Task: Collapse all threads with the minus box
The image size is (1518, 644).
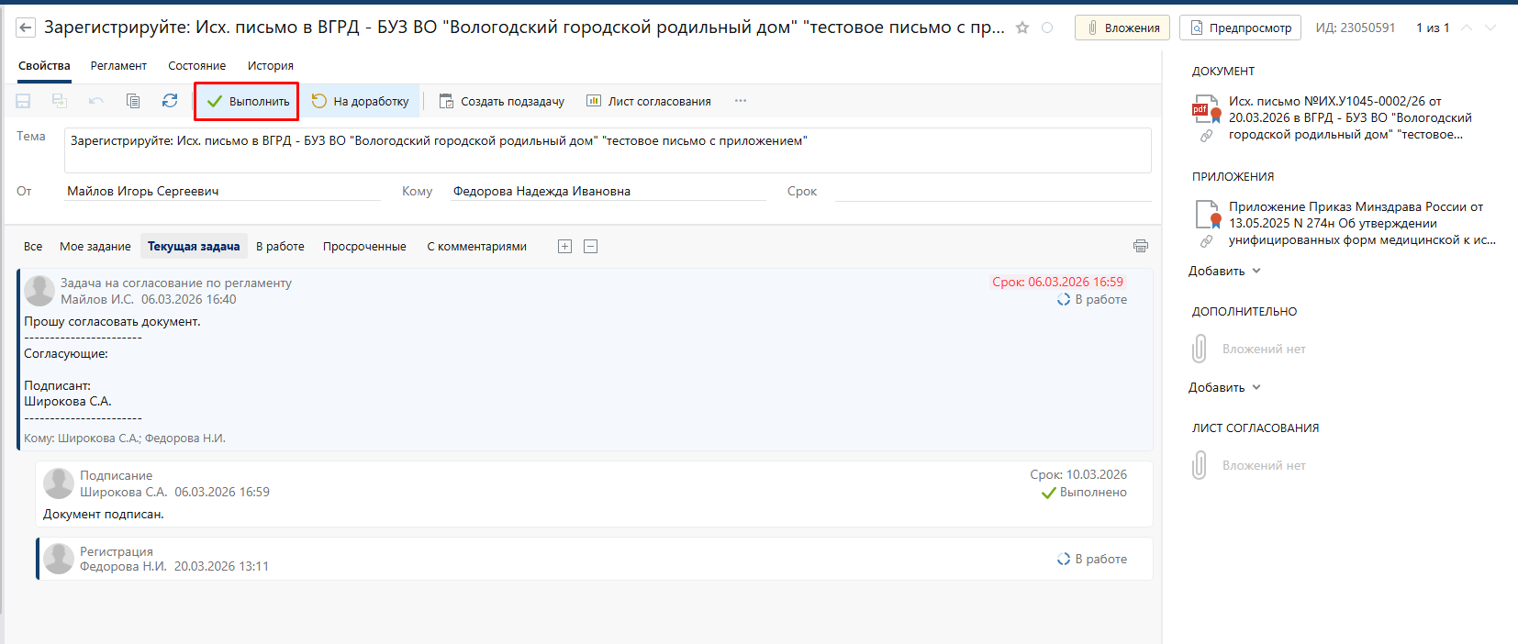Action: [591, 246]
